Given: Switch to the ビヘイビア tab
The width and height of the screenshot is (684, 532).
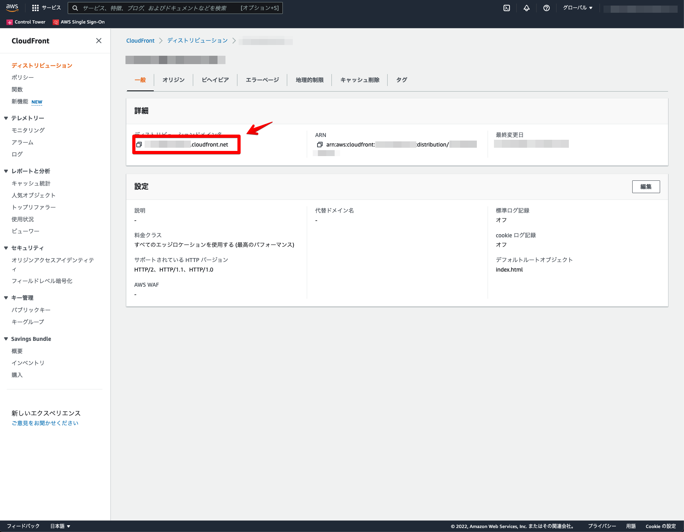Looking at the screenshot, I should pyautogui.click(x=215, y=80).
